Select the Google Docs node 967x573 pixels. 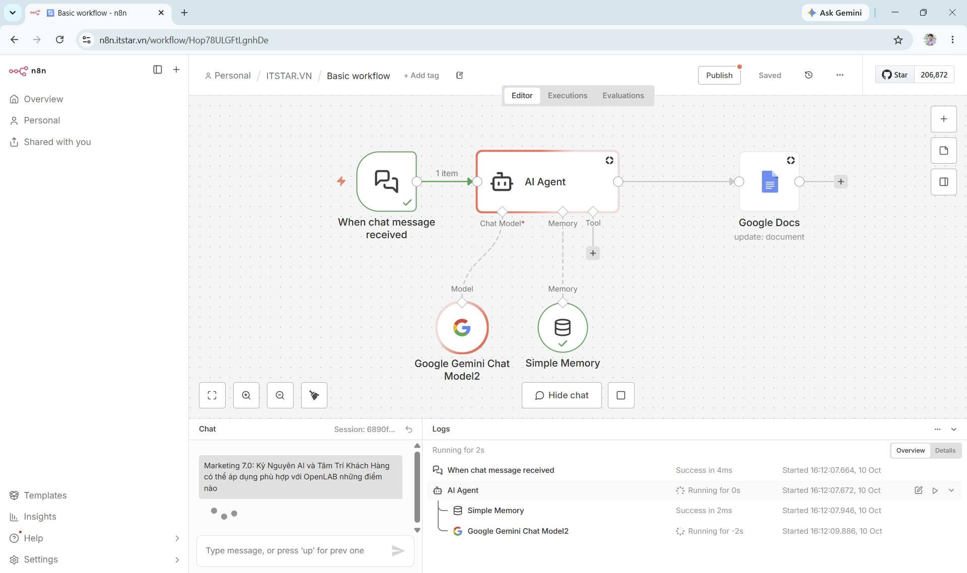(x=769, y=181)
